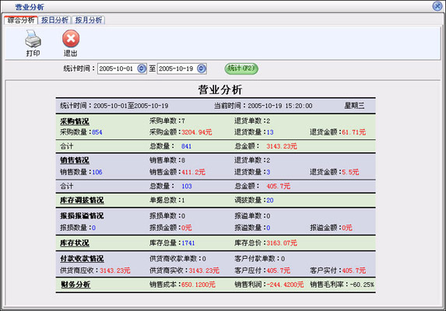Click the red 退出 exit icon

point(71,39)
